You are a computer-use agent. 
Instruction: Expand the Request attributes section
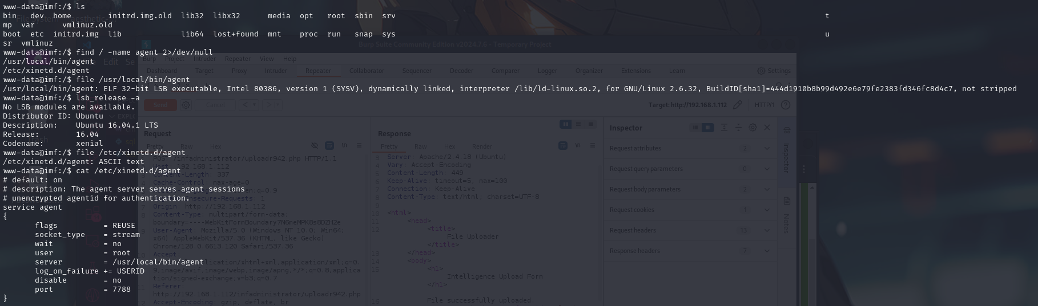click(767, 148)
